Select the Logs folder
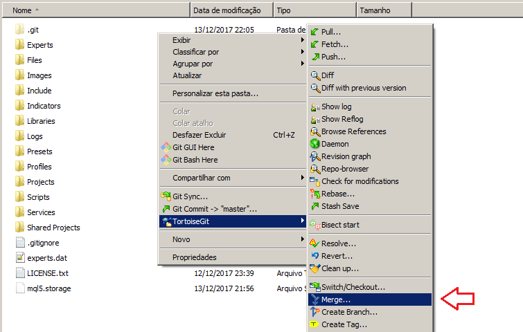The height and width of the screenshot is (332, 523). click(29, 136)
